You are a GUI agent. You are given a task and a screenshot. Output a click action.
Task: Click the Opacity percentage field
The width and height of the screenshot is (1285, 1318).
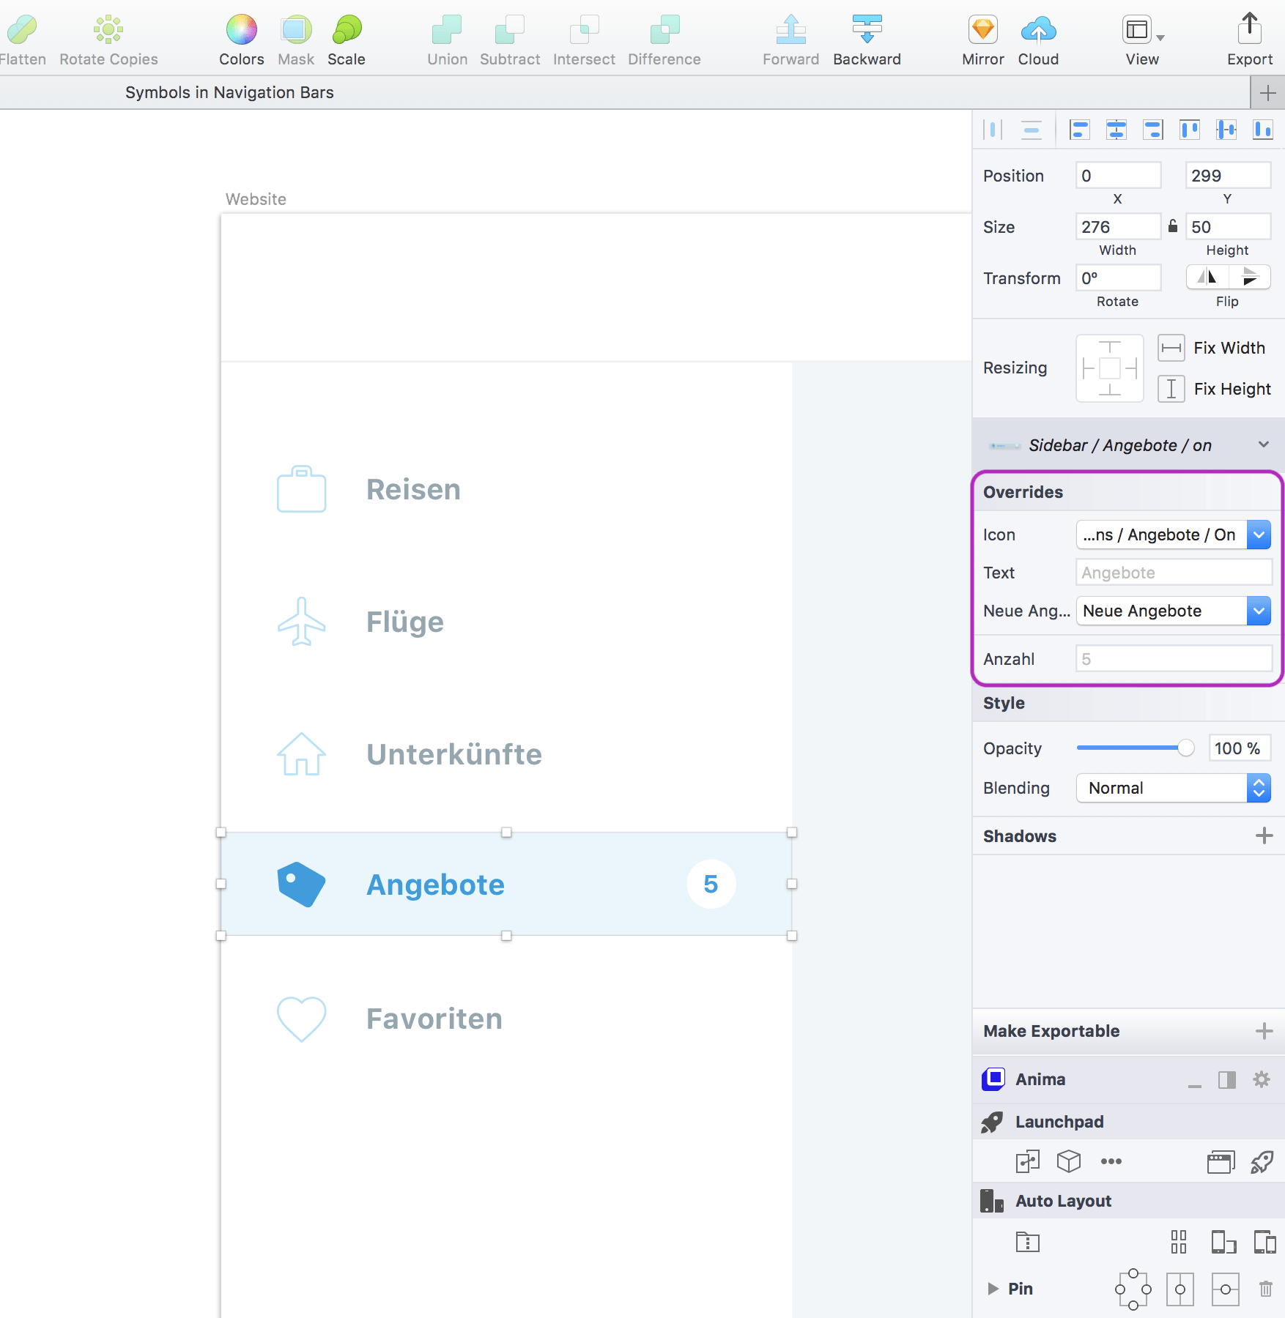[1238, 748]
